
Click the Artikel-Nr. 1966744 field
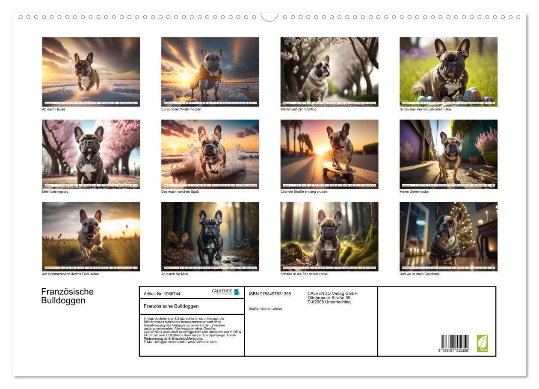coord(162,294)
